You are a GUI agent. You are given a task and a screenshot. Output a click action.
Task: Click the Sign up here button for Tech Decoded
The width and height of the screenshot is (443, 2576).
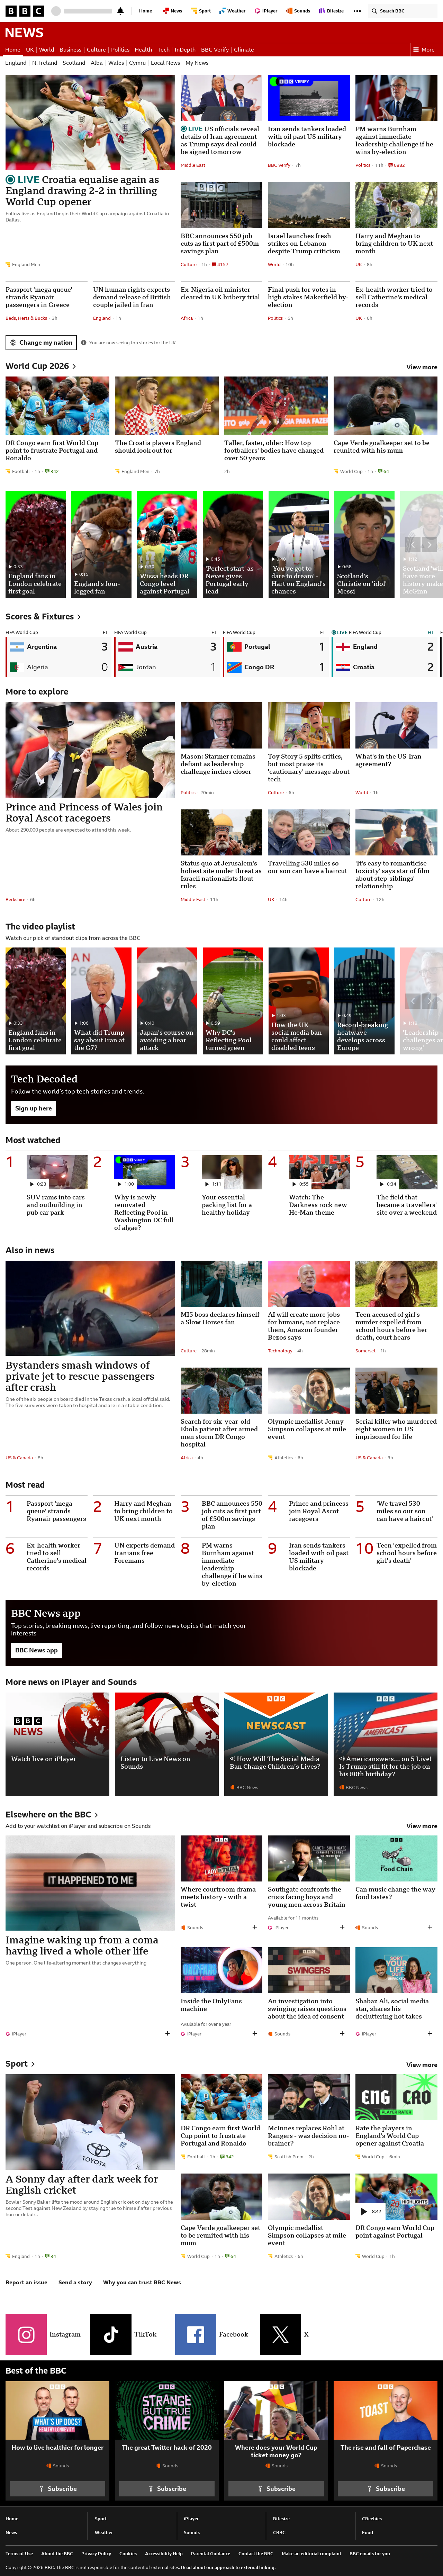point(33,1108)
